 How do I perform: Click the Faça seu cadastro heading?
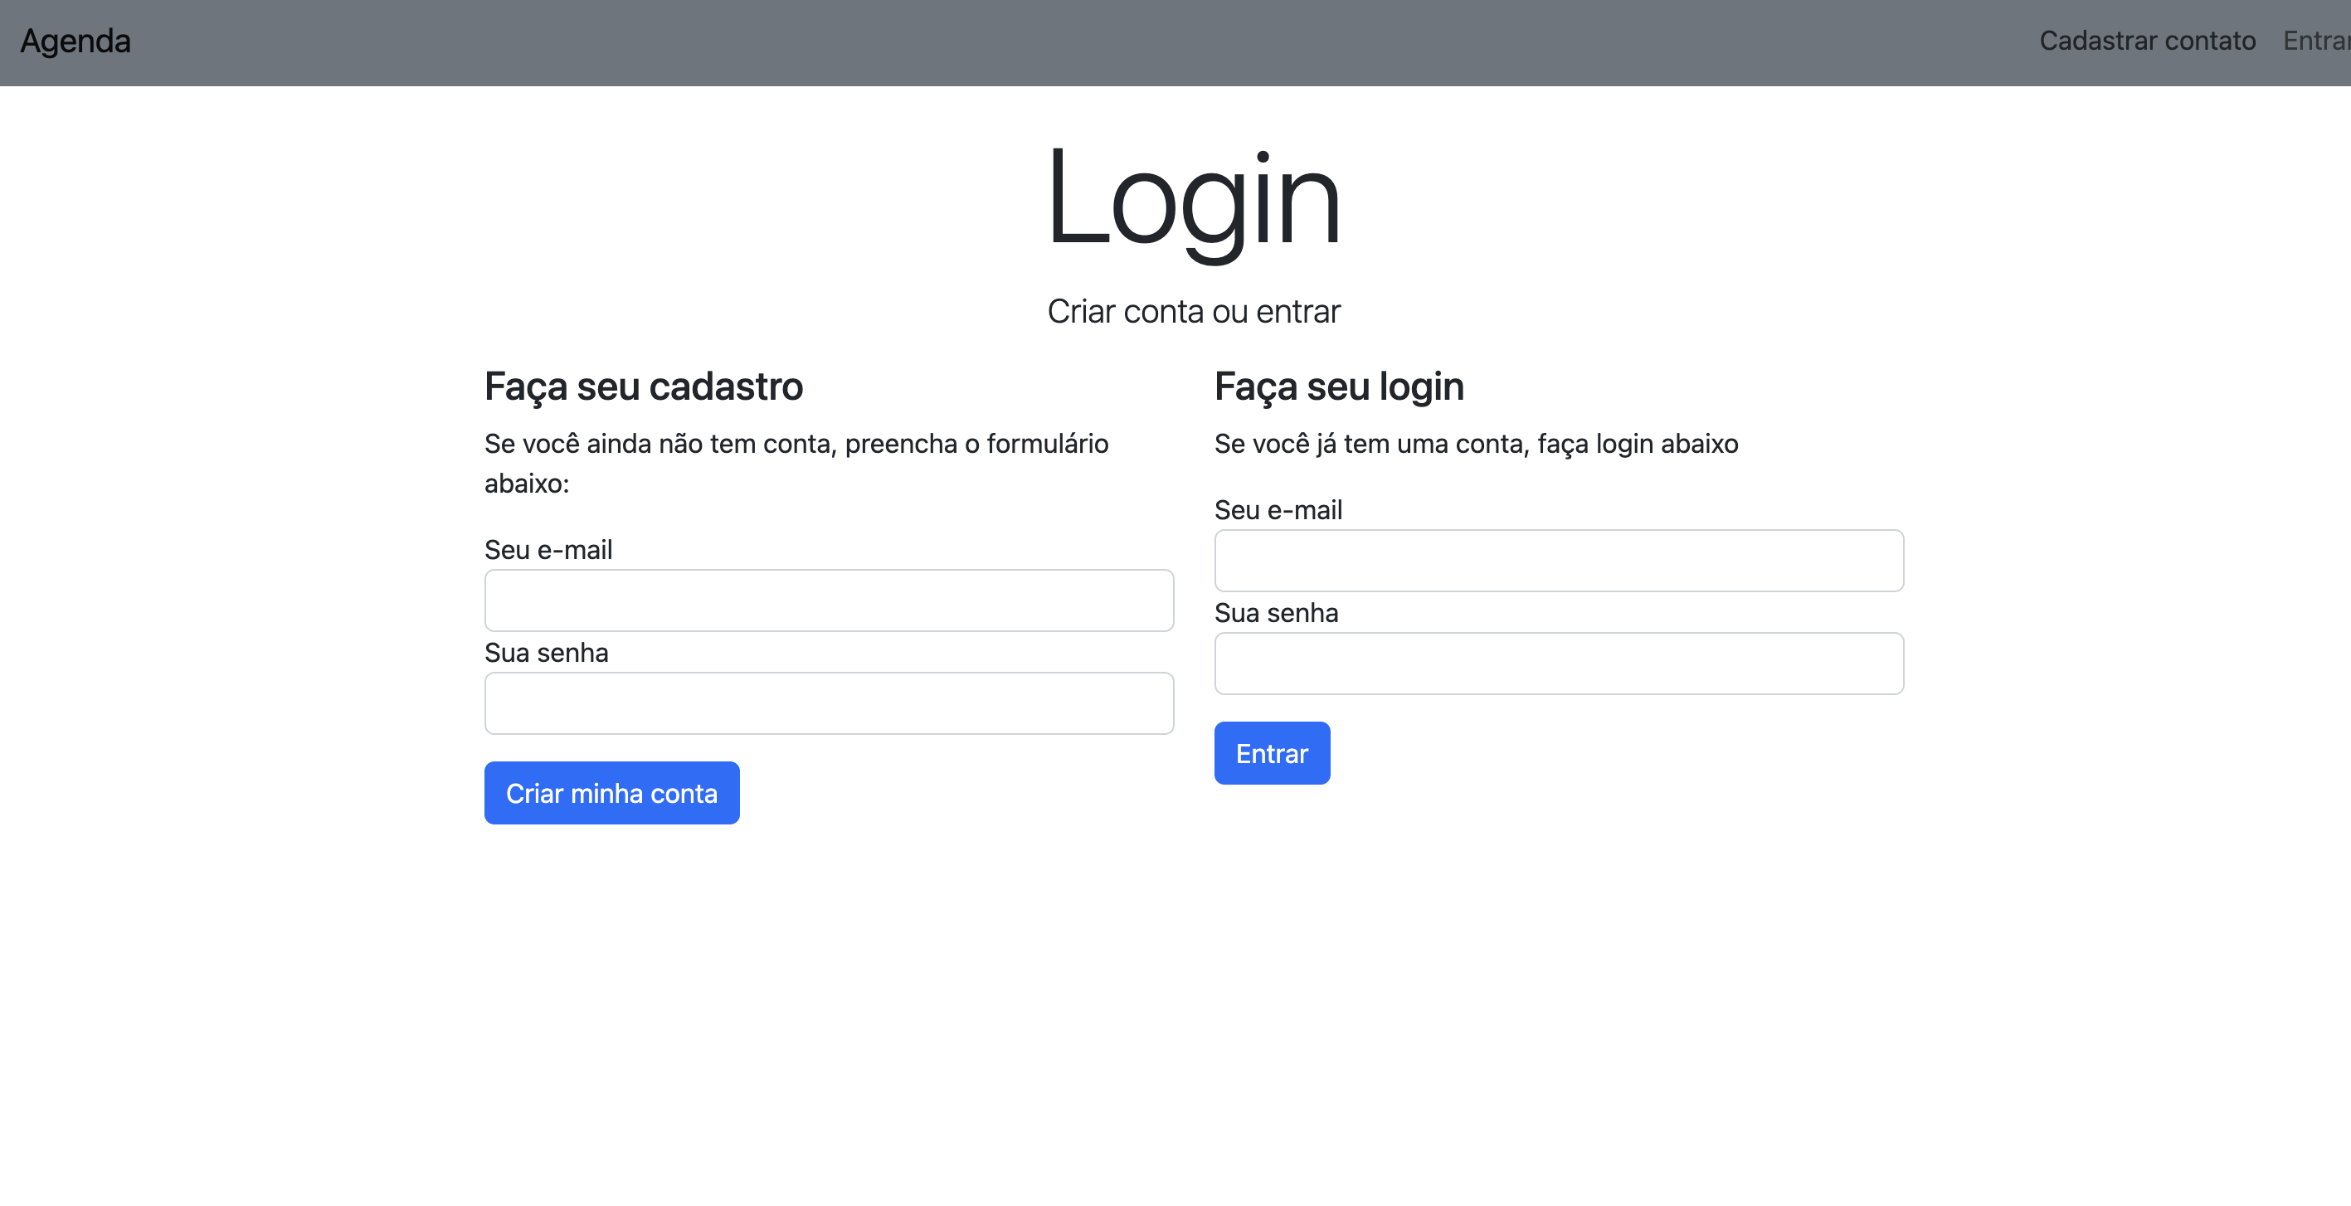[x=643, y=386]
